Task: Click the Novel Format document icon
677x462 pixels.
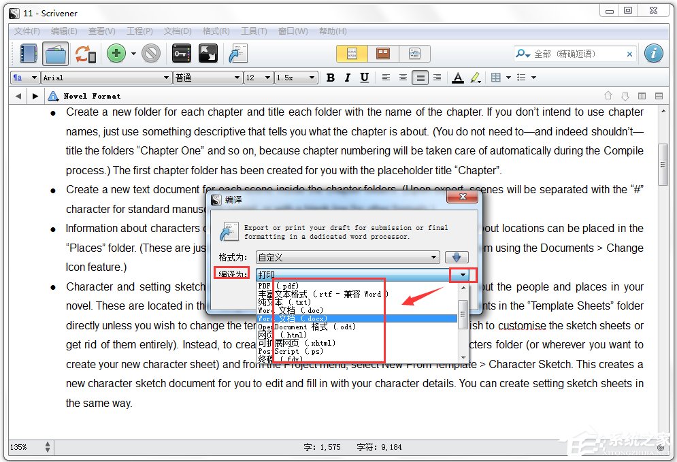Action: coord(53,96)
